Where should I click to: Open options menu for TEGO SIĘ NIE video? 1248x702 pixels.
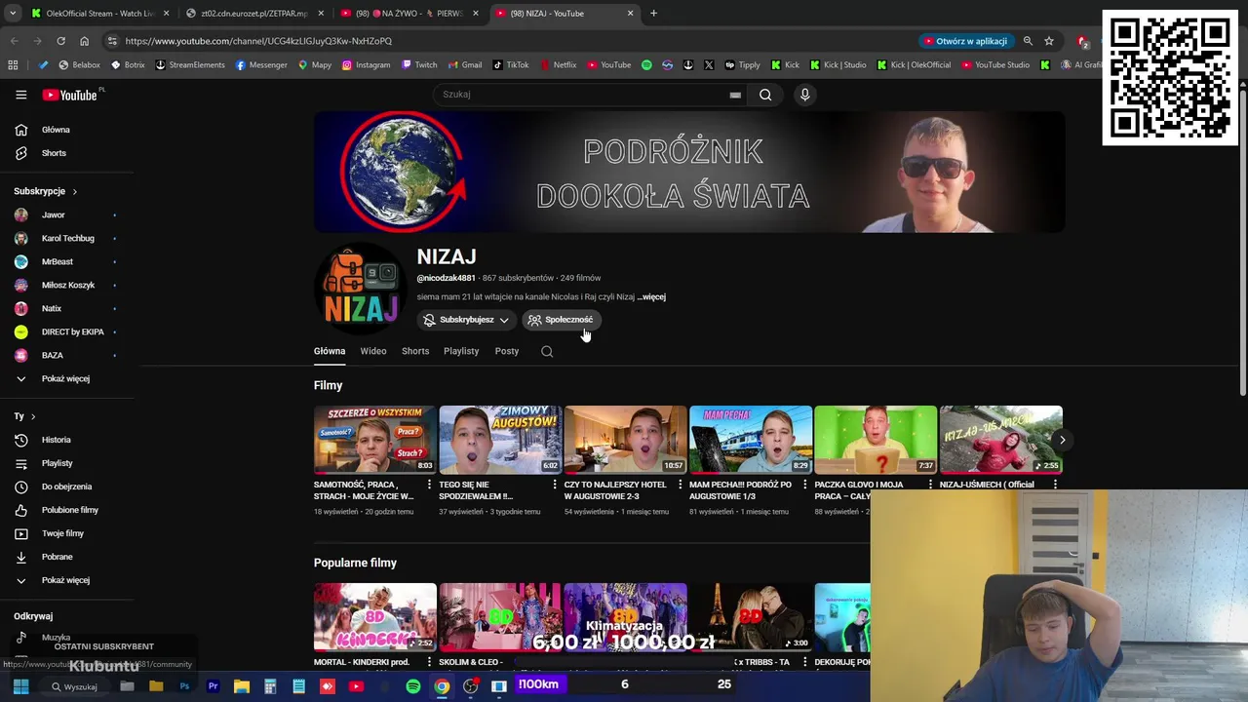(555, 485)
